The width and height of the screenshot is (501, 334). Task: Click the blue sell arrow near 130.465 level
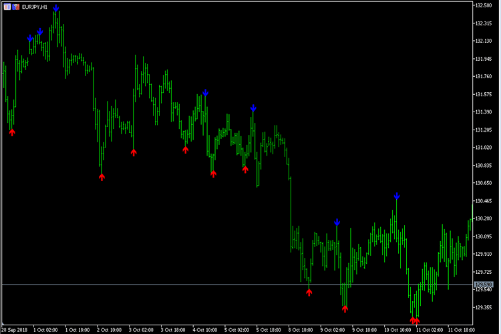pos(397,196)
